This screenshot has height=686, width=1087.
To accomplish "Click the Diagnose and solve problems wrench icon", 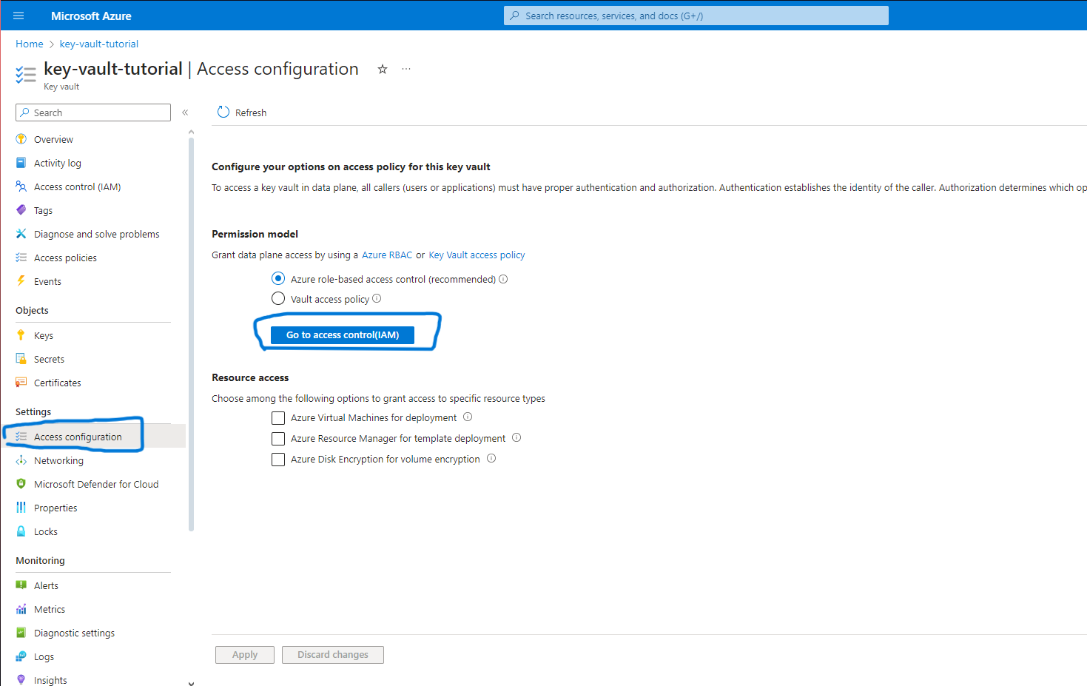I will tap(21, 234).
